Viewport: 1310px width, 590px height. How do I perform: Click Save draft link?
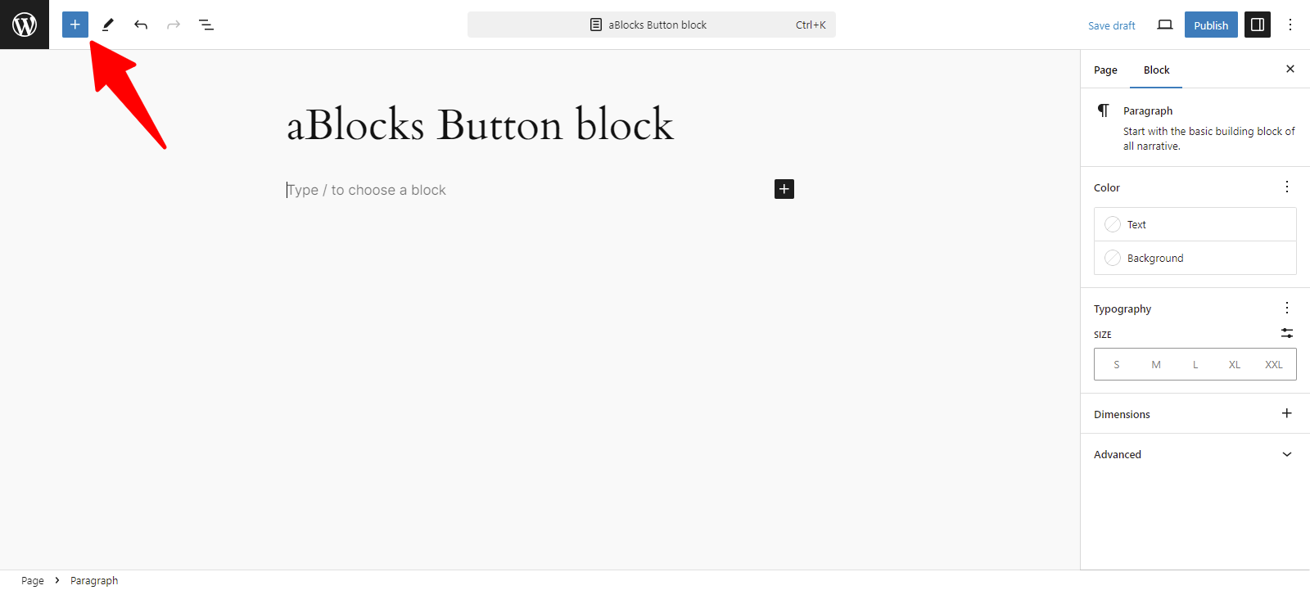point(1111,25)
